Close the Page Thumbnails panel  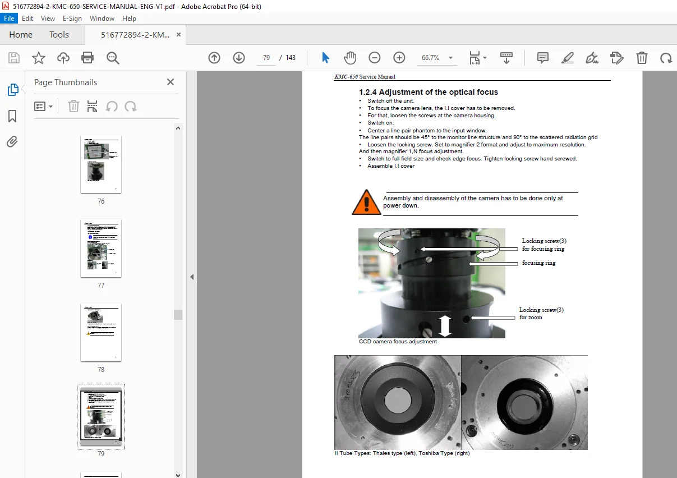click(x=171, y=82)
